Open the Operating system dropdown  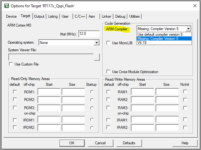tap(97, 42)
